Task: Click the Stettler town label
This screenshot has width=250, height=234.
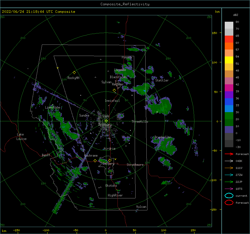Action: 162,80
